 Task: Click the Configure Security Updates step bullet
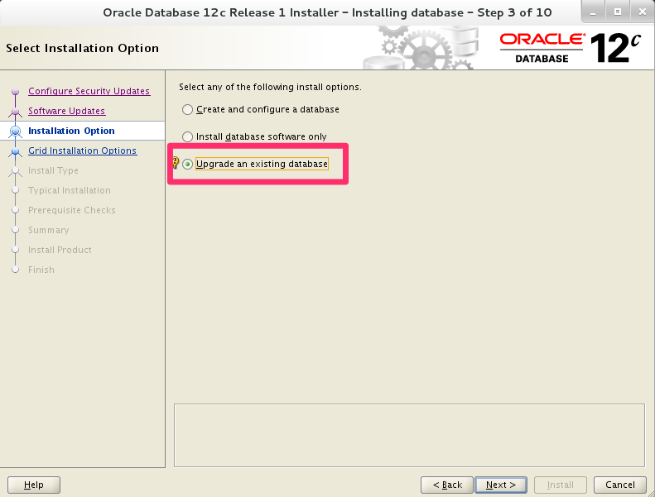16,91
